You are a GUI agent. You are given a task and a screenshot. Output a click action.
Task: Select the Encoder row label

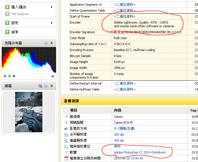(x=75, y=22)
